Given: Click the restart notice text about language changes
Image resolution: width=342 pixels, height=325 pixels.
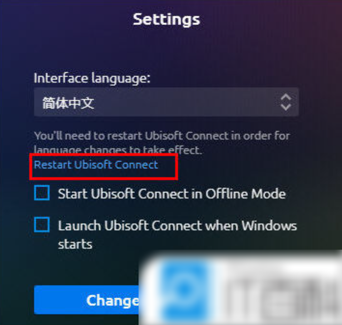Looking at the screenshot, I should coord(162,143).
